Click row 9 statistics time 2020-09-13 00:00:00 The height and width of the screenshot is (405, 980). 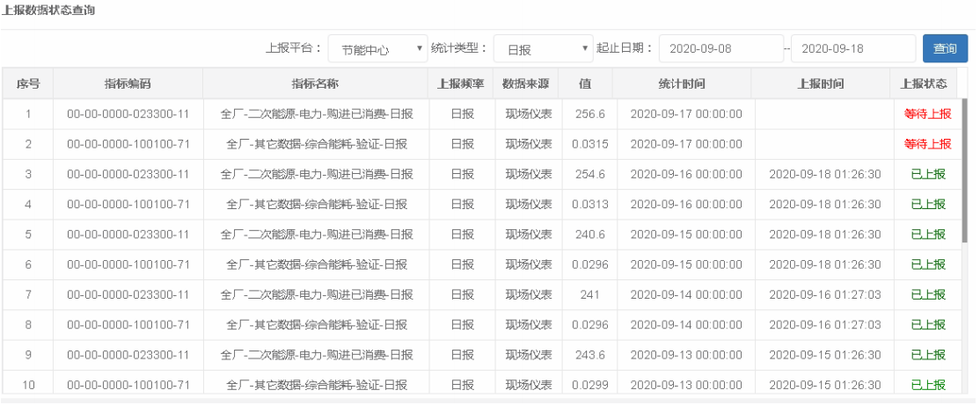(686, 355)
